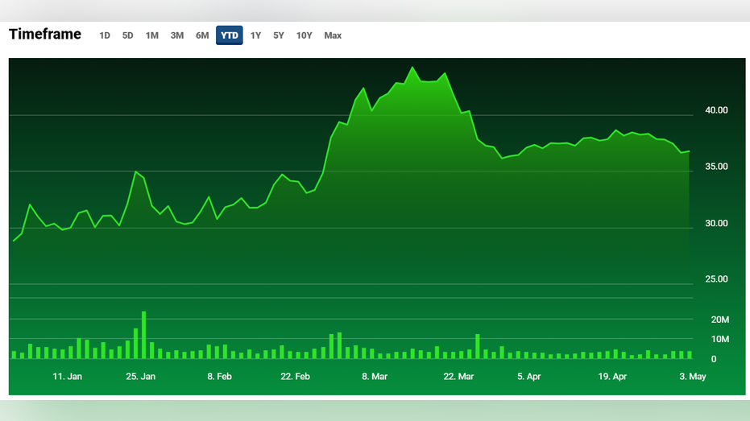The width and height of the screenshot is (750, 421).
Task: Select the 1D timeframe
Action: point(104,35)
